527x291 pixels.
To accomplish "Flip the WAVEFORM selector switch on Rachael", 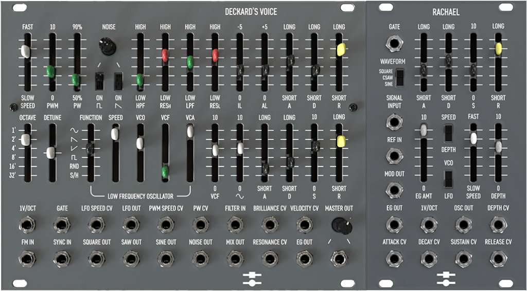I will [399, 78].
